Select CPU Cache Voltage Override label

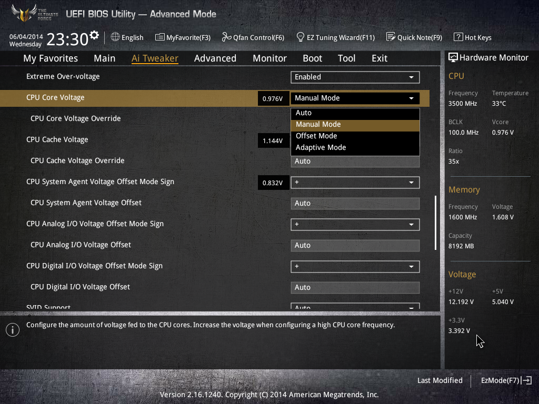77,161
